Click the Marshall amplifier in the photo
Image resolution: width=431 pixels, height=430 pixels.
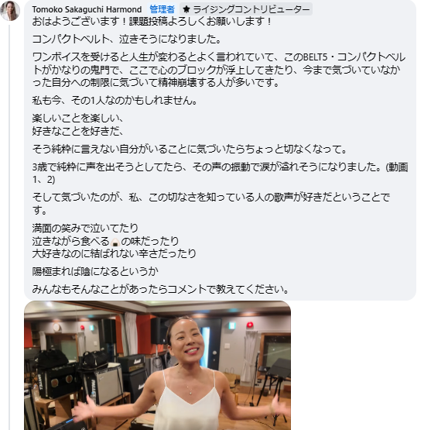pyautogui.click(x=132, y=363)
